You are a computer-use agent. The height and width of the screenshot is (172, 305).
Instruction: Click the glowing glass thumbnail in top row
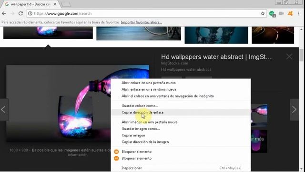[x=48, y=33]
